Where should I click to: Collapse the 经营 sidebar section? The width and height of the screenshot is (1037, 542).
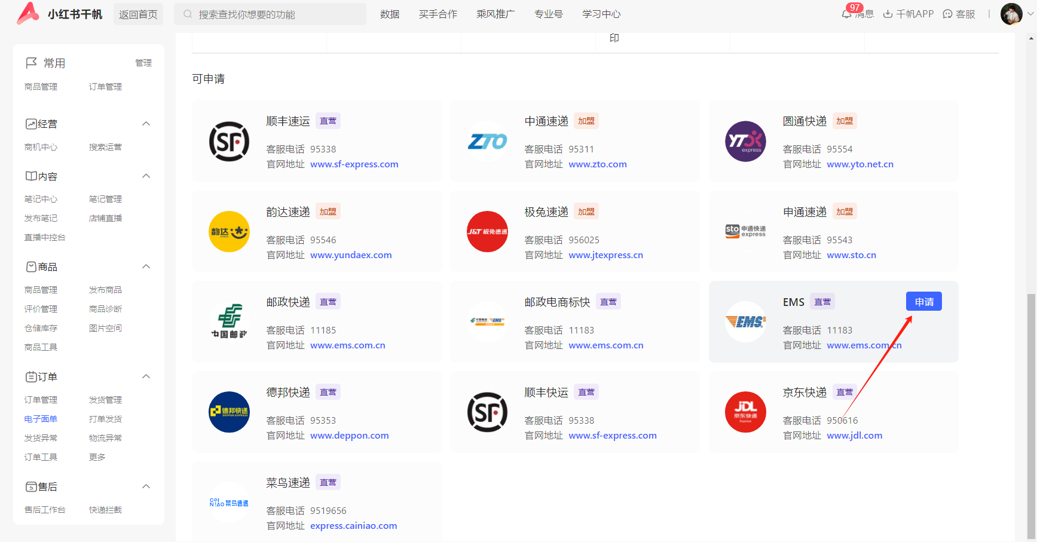pos(146,124)
